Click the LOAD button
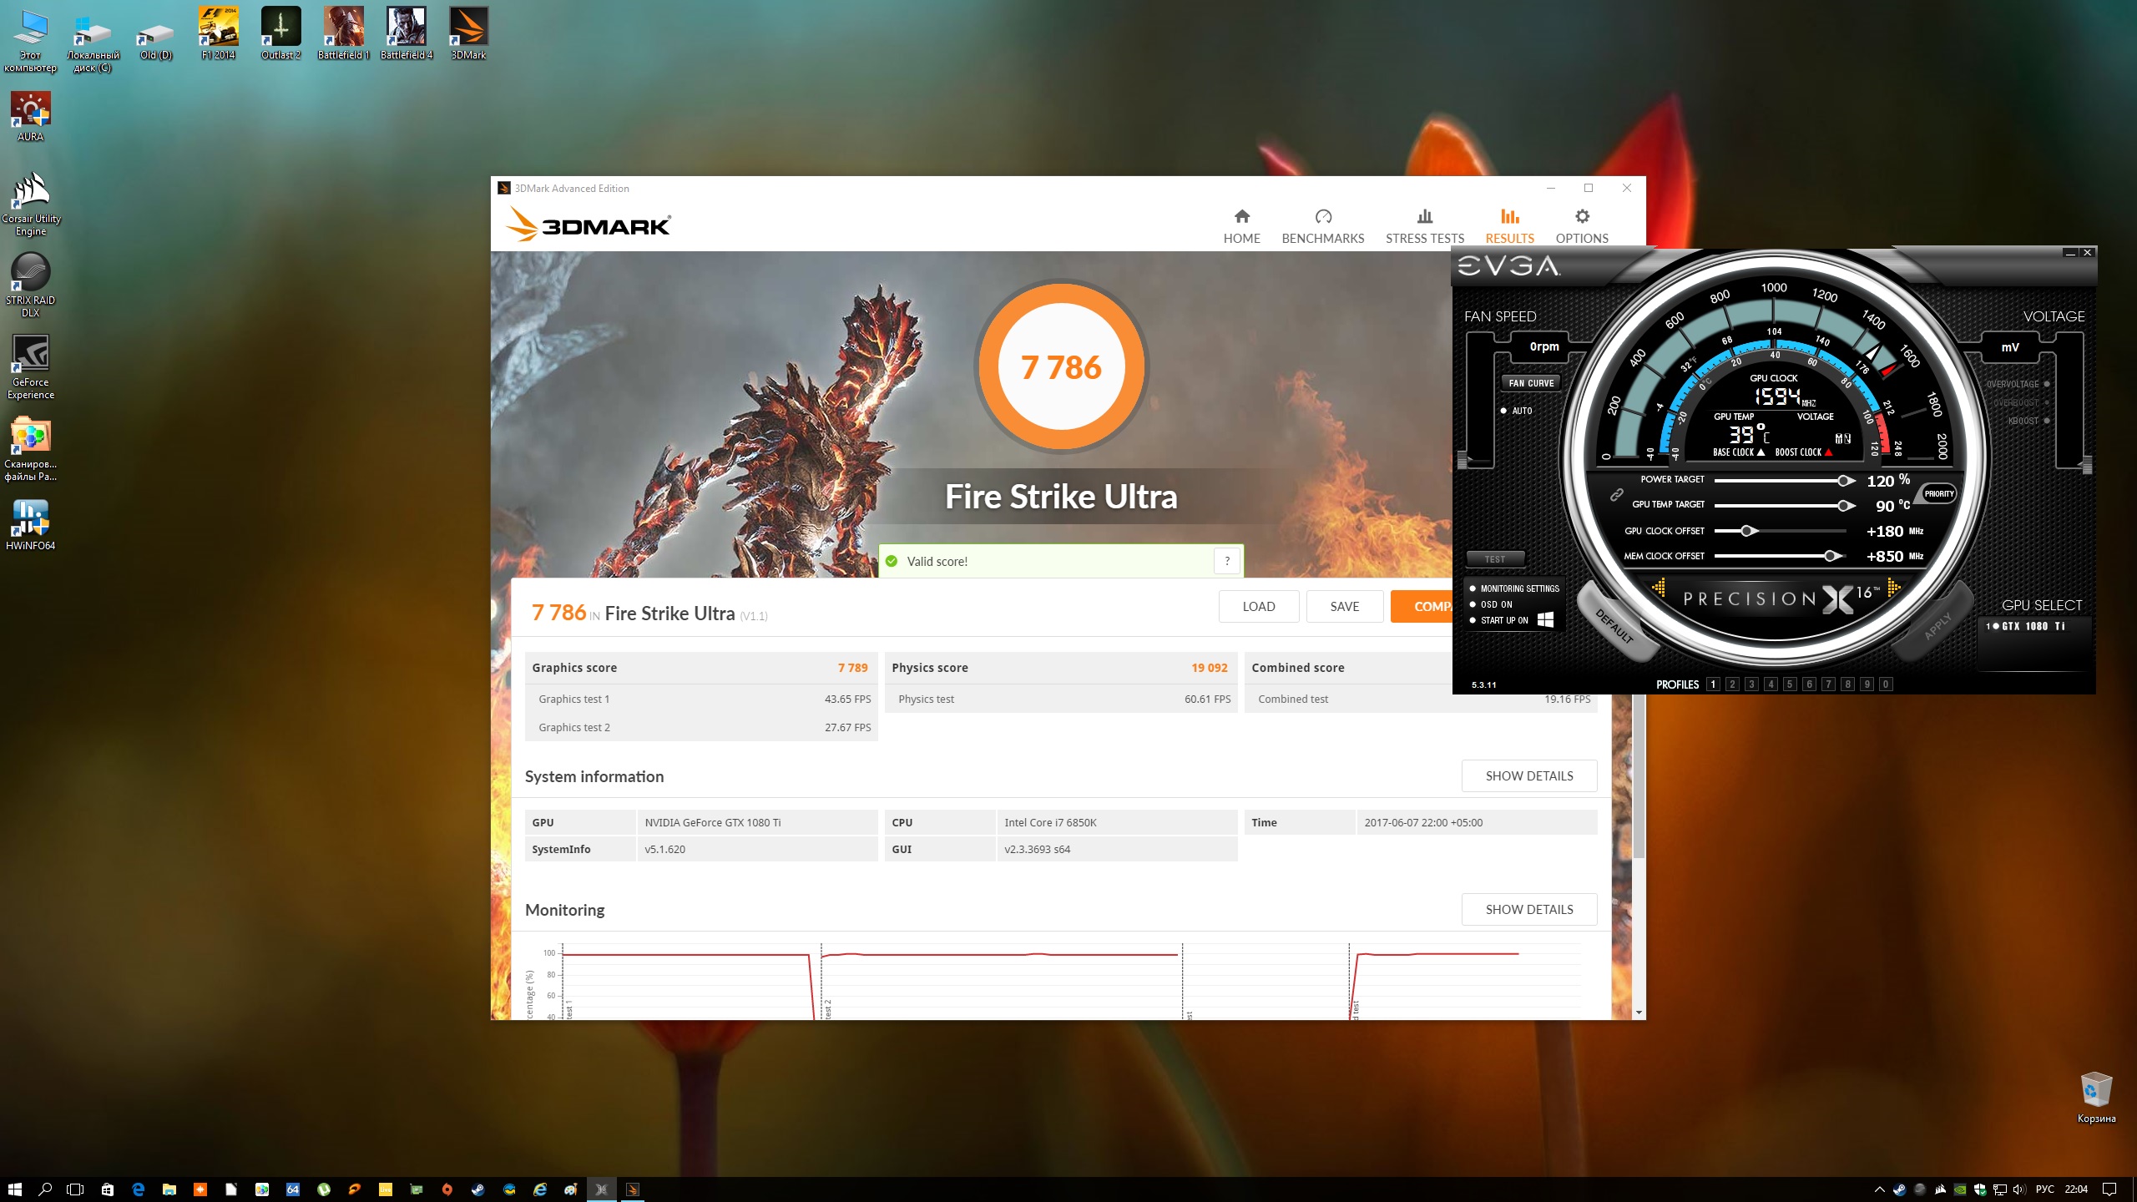 [1258, 607]
